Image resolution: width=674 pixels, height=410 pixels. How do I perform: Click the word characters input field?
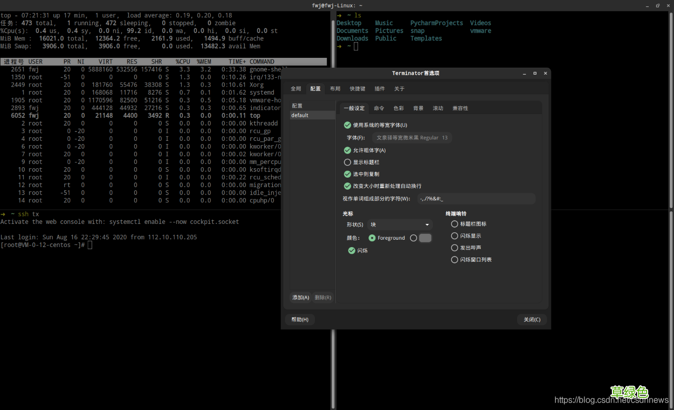tap(476, 199)
